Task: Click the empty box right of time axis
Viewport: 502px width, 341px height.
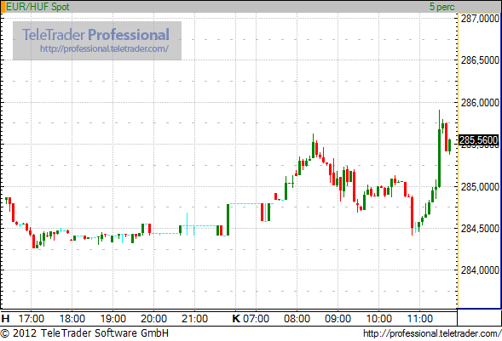Action: pos(479,317)
